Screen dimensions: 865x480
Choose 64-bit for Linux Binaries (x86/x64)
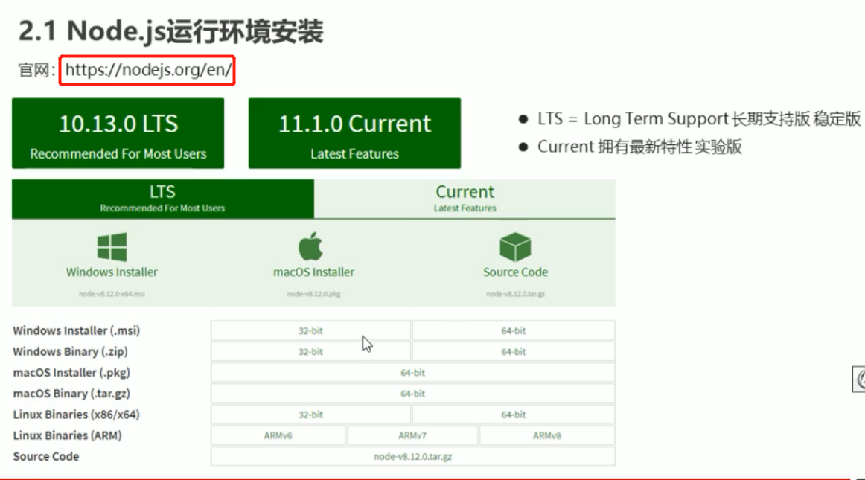coord(514,415)
